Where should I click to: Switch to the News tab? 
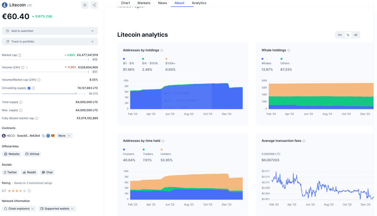pos(162,3)
